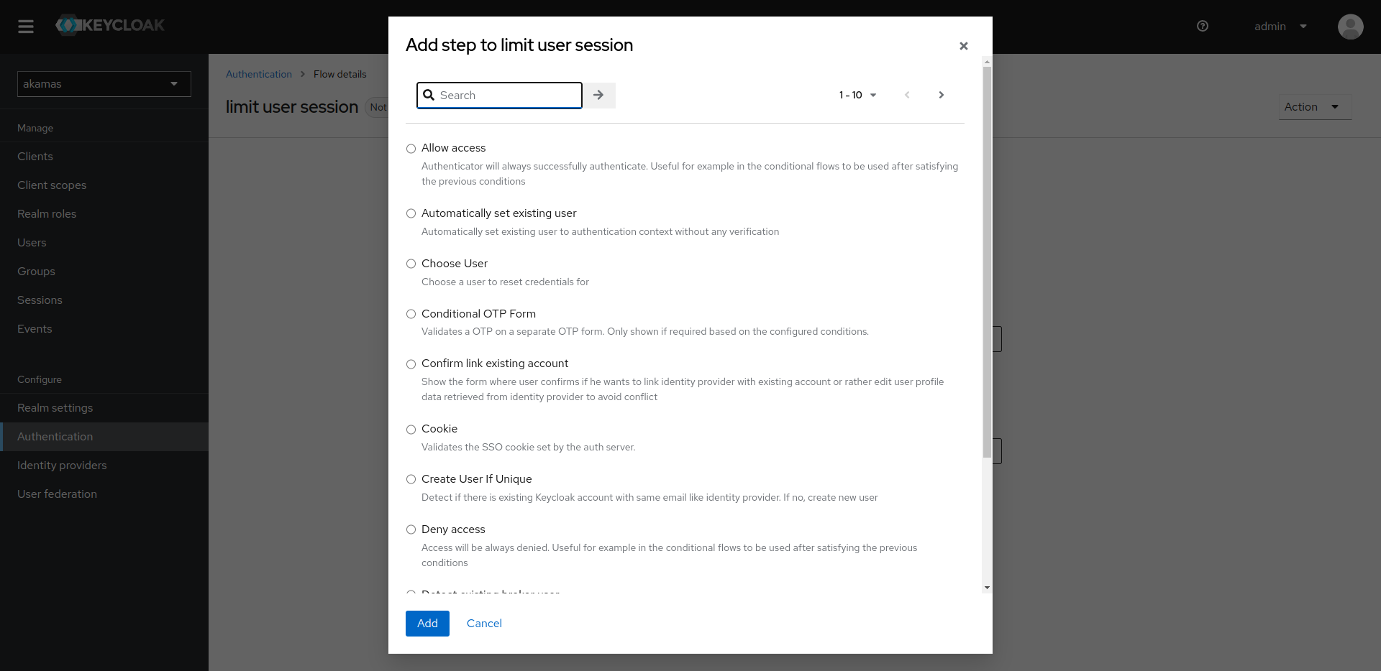Click the magnifier icon in search box
The width and height of the screenshot is (1381, 671).
(x=429, y=95)
